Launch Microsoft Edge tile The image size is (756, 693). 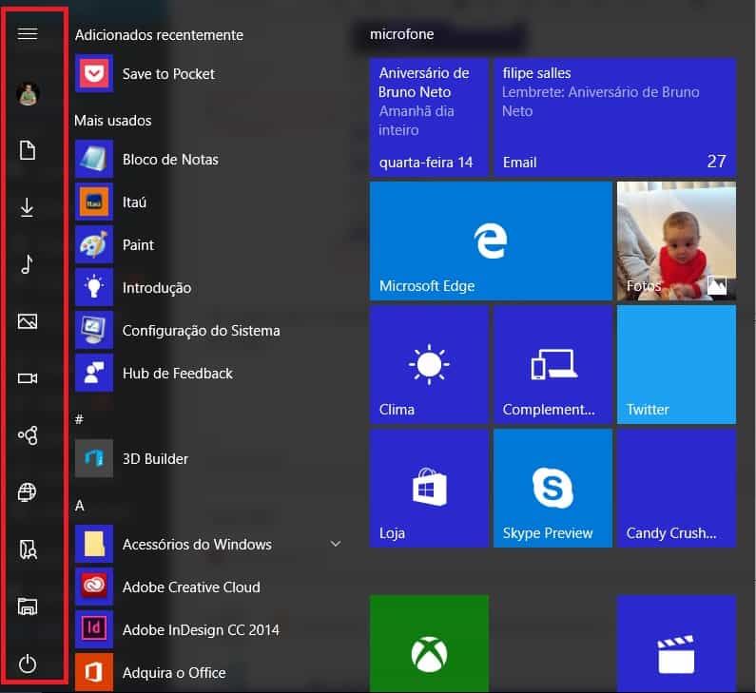pos(491,241)
